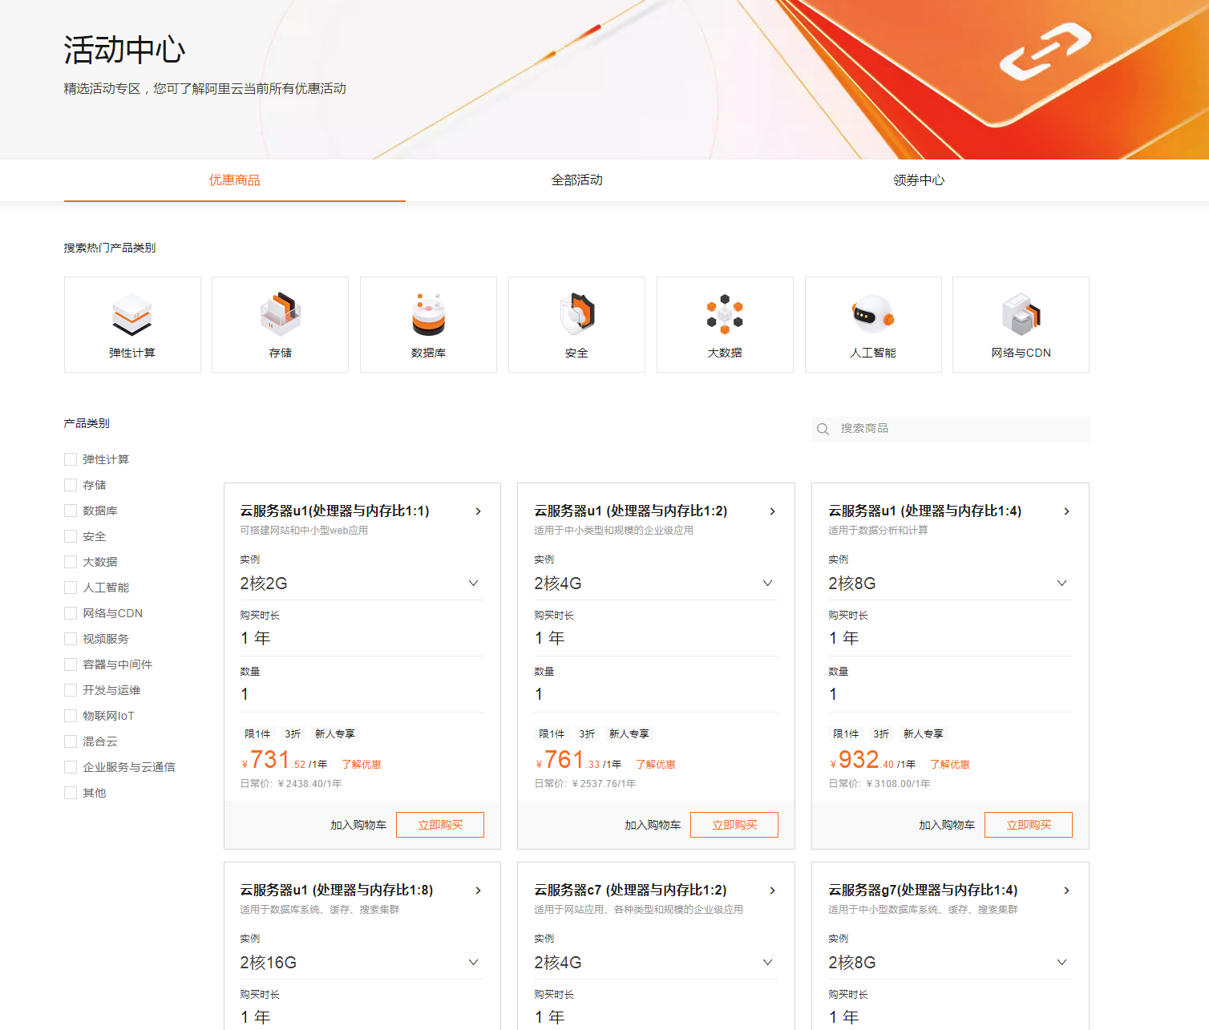The height and width of the screenshot is (1030, 1209).
Task: Click 加入购物车 for u1 1:2 server
Action: click(653, 825)
